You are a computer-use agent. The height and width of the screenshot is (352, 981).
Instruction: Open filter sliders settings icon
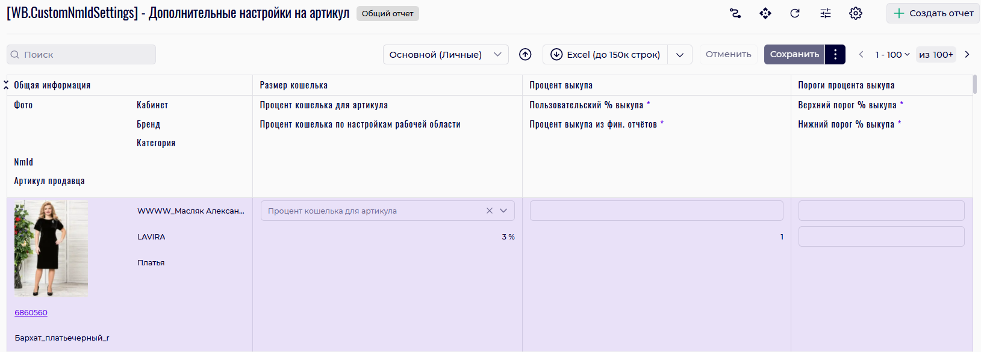tap(826, 13)
